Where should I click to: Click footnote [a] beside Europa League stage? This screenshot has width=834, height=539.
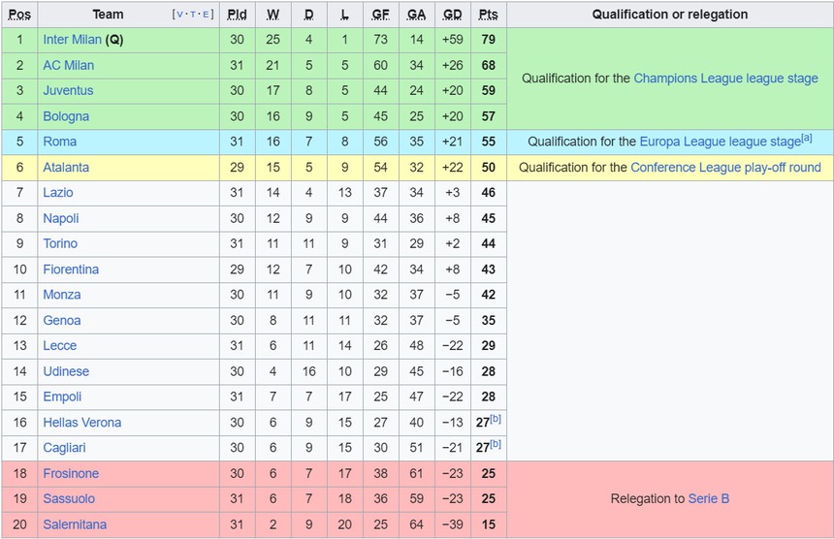click(807, 138)
